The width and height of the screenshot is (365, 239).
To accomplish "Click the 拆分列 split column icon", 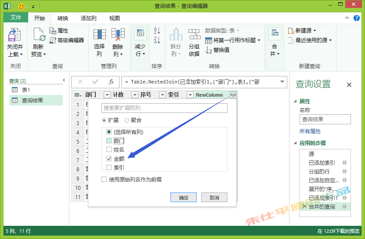I will pyautogui.click(x=176, y=34).
